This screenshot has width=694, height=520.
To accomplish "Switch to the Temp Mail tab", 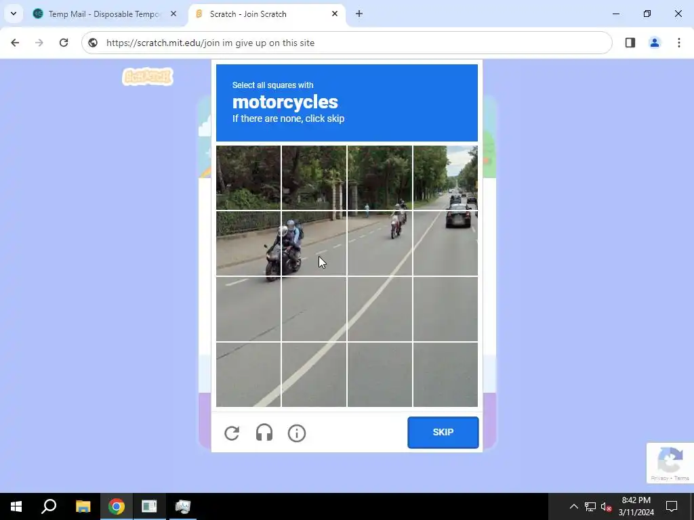I will (x=105, y=14).
